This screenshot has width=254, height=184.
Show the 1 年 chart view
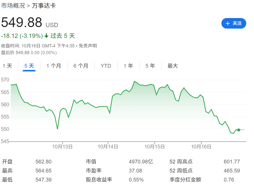point(128,66)
